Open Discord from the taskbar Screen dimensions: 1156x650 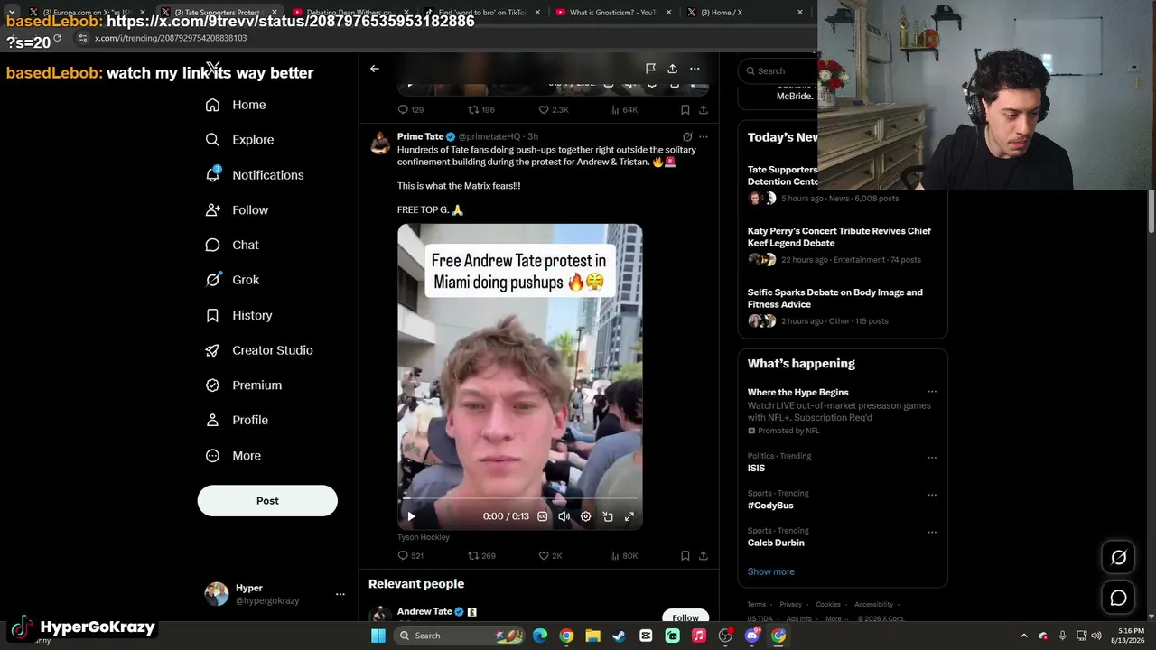click(751, 636)
